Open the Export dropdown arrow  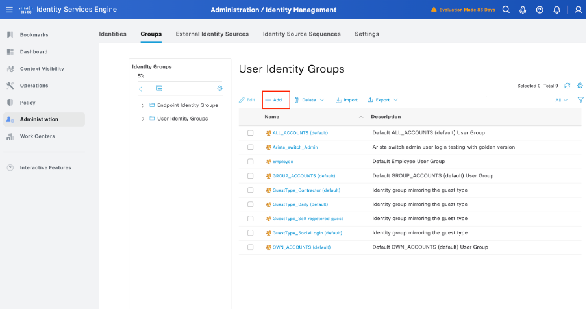[395, 100]
